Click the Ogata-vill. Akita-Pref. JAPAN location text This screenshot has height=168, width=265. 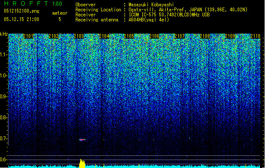click(x=188, y=10)
